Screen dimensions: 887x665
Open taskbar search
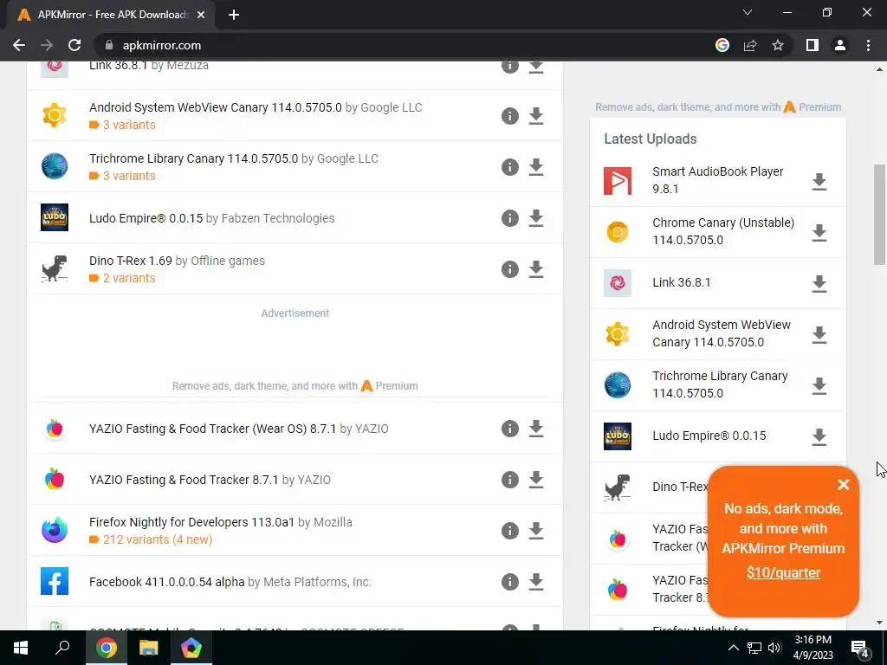[x=62, y=648]
